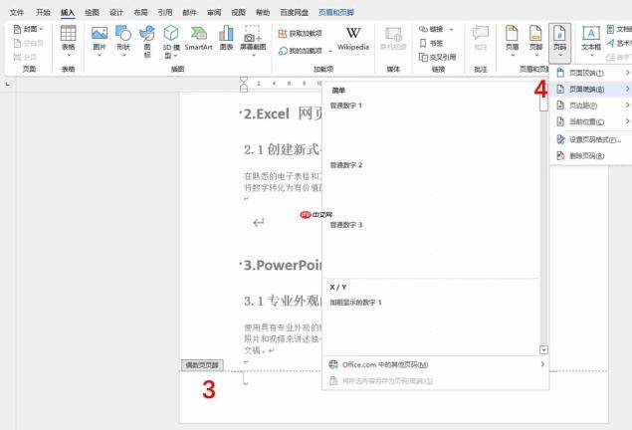
Task: Open the 文件 (File) tab
Action: pyautogui.click(x=17, y=13)
